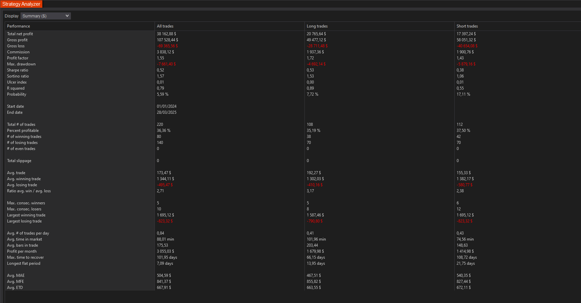Select the Gross loss row label
This screenshot has height=303, width=581.
tap(16, 46)
